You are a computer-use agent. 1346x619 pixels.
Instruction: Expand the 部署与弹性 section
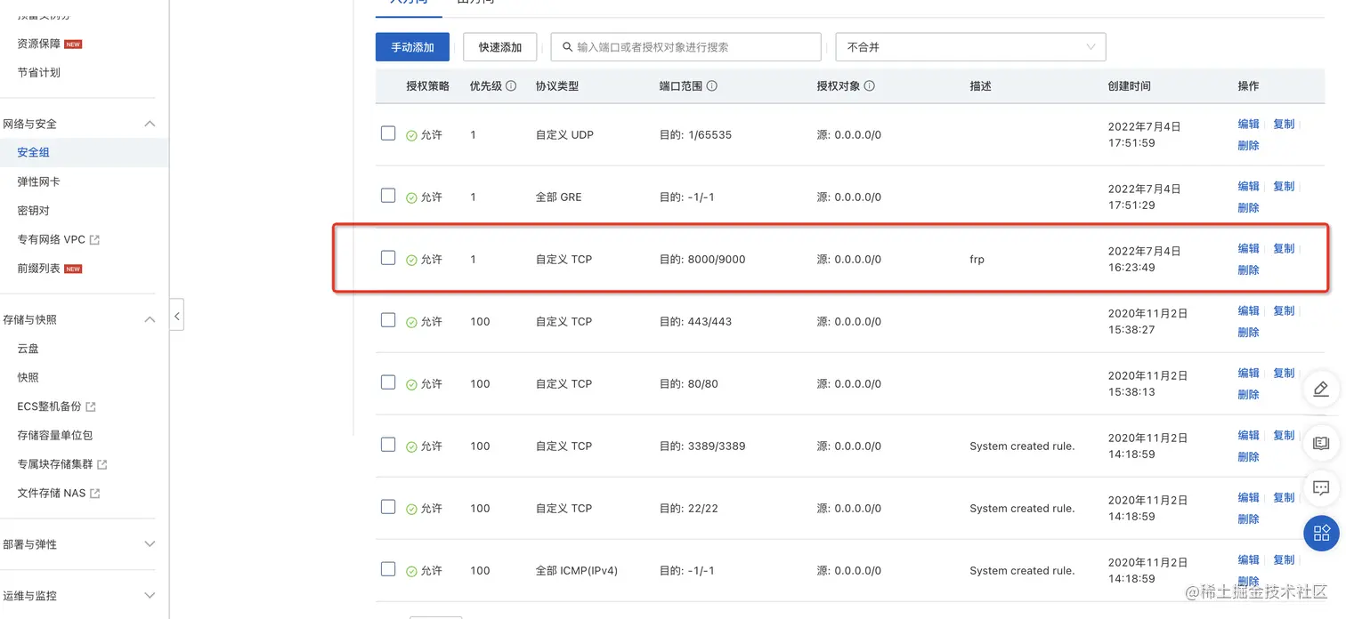150,544
